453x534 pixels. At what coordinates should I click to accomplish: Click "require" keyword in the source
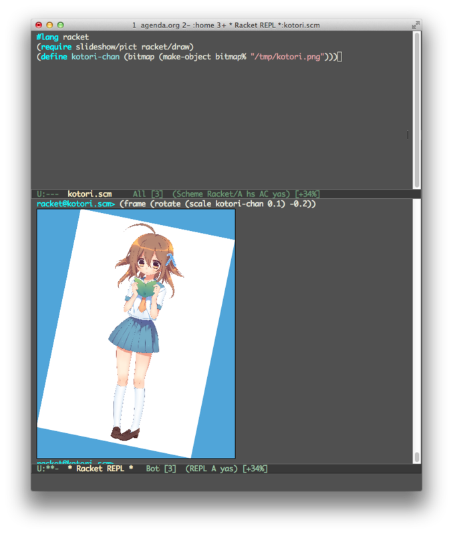click(56, 47)
